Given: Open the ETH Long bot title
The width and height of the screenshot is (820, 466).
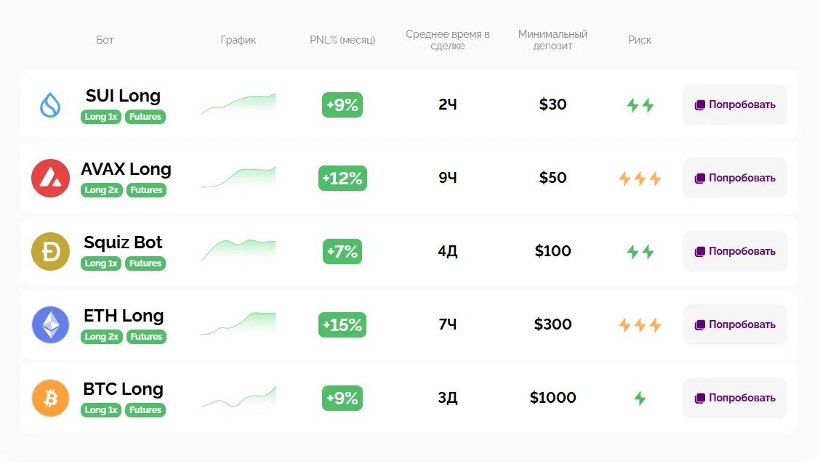Looking at the screenshot, I should click(x=124, y=316).
